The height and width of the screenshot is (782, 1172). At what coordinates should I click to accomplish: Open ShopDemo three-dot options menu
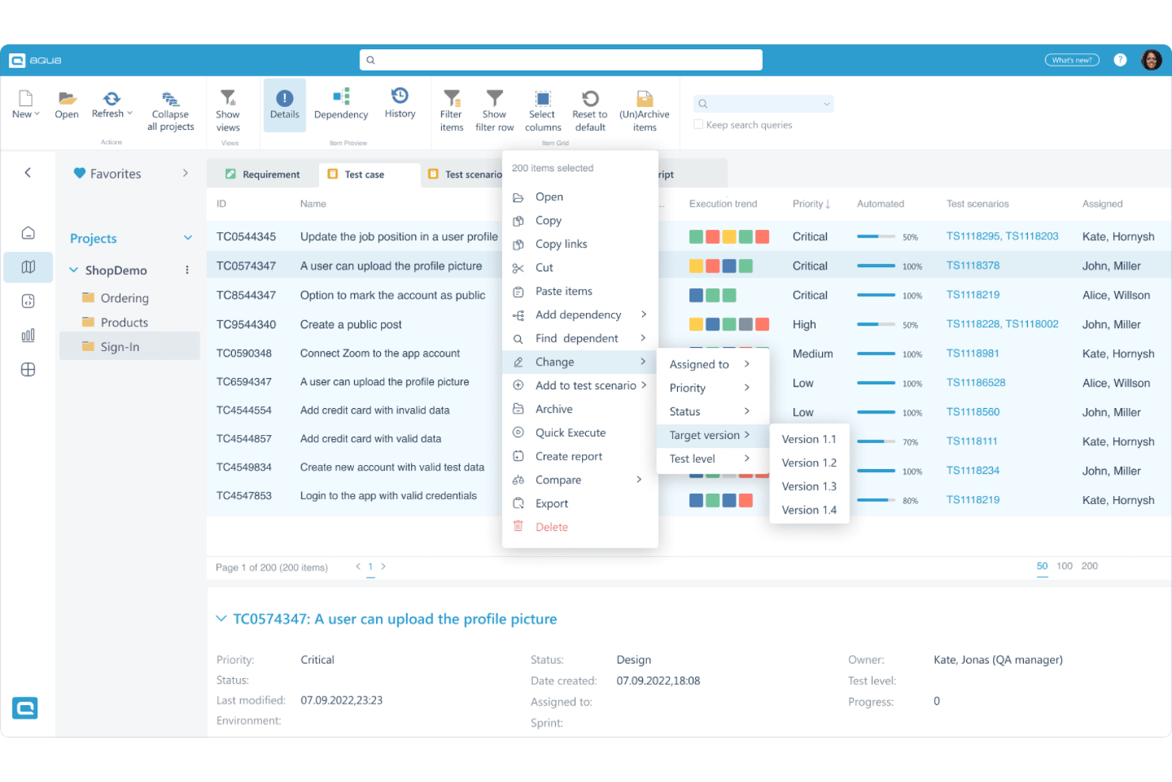187,270
